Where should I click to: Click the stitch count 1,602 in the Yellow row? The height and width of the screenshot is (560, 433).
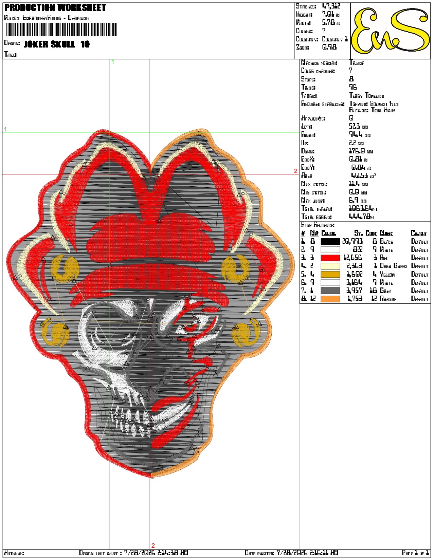pyautogui.click(x=355, y=274)
